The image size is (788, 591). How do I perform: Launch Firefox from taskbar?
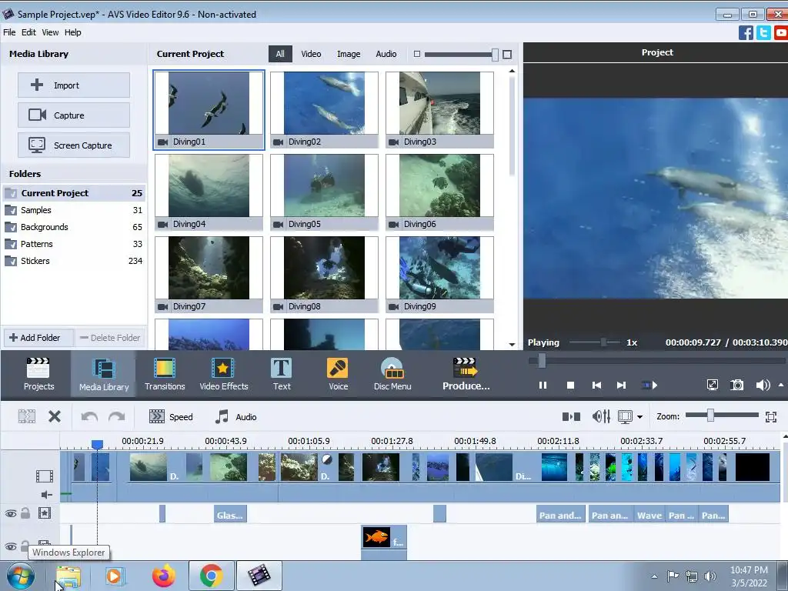coord(163,576)
